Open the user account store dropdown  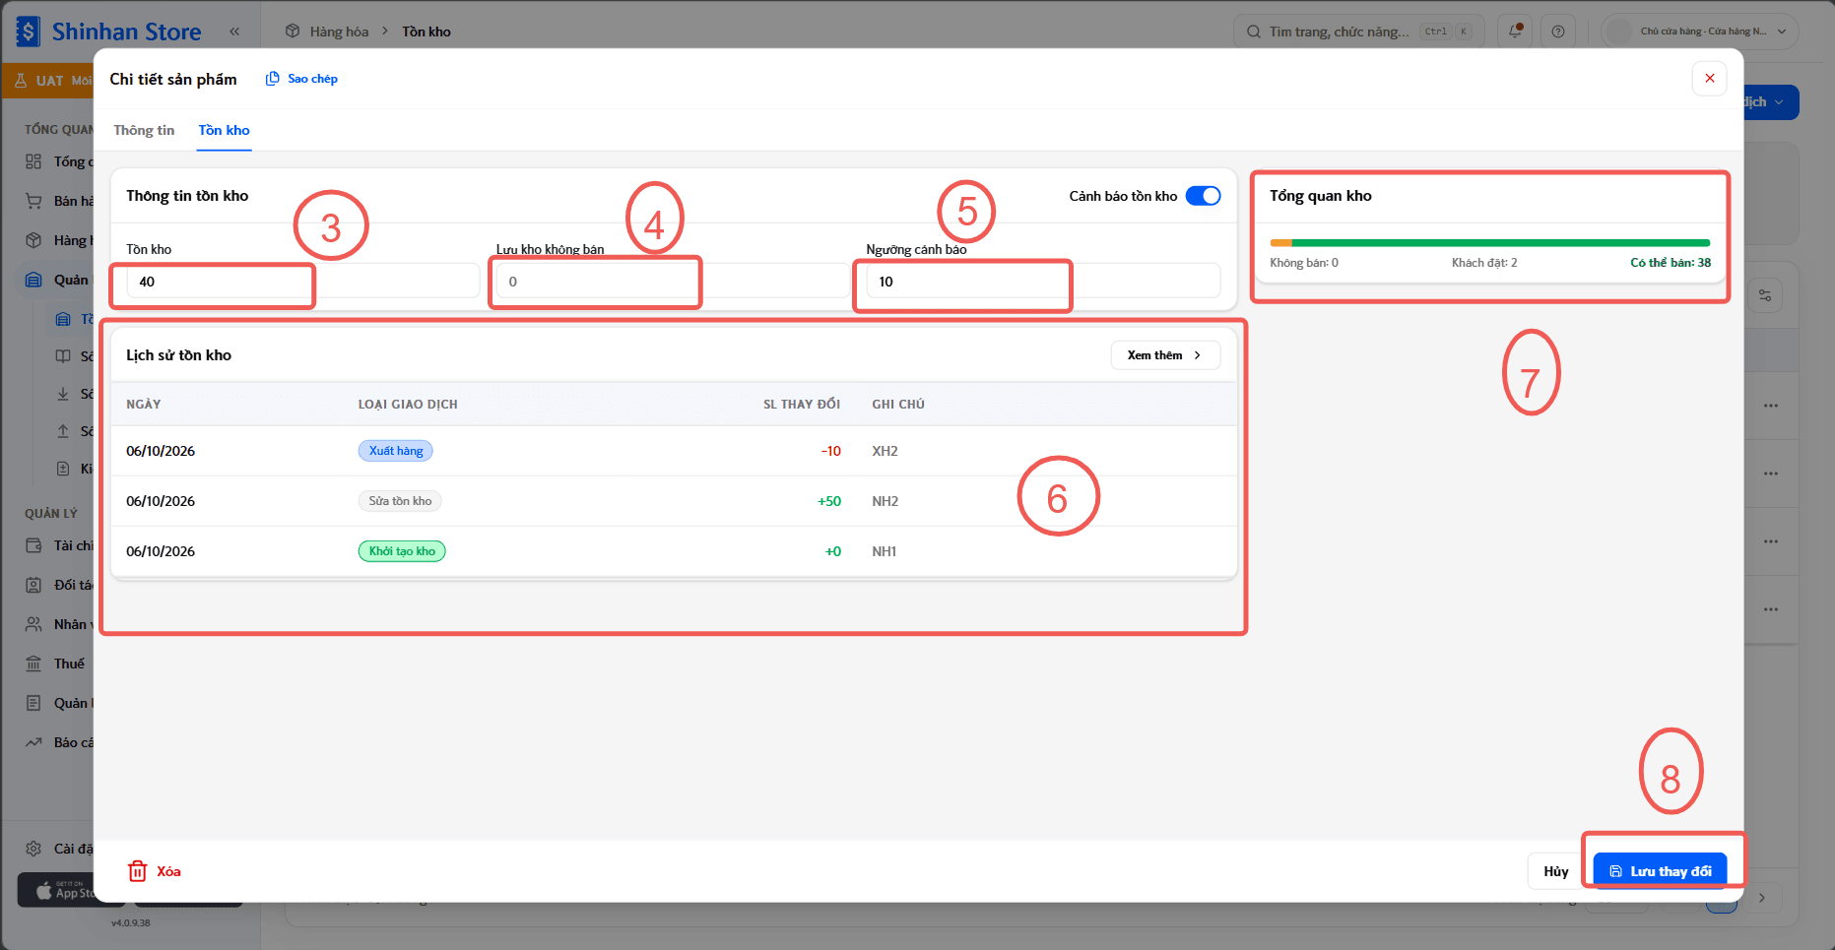click(x=1700, y=32)
